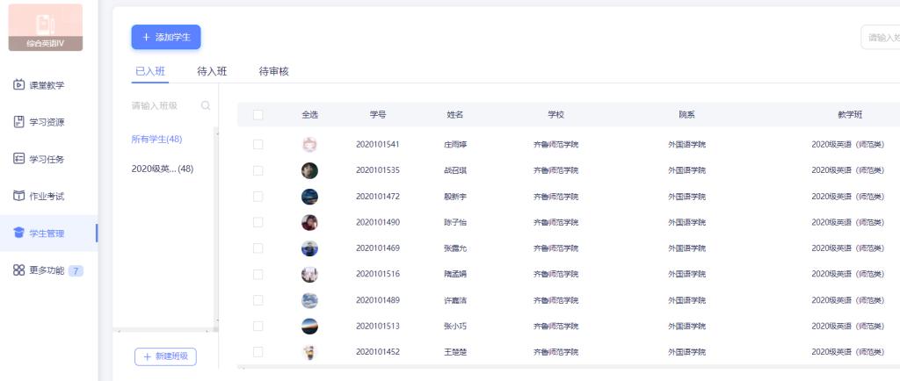Check the box for student 2020101541

click(258, 144)
